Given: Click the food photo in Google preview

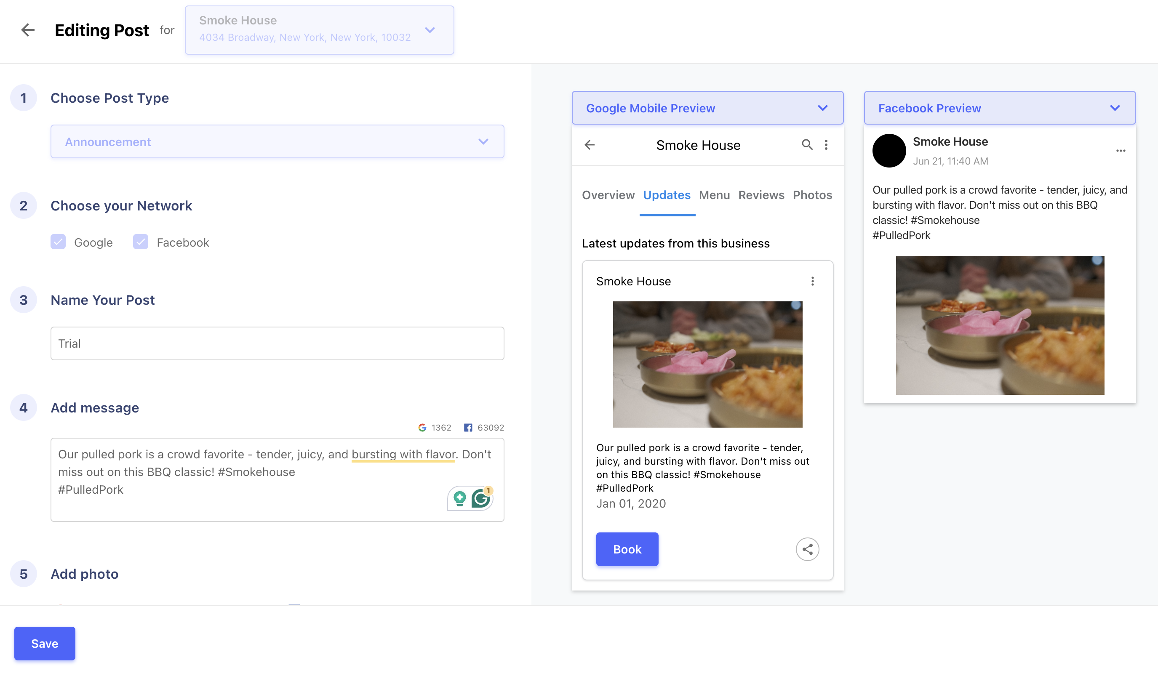Looking at the screenshot, I should (708, 364).
